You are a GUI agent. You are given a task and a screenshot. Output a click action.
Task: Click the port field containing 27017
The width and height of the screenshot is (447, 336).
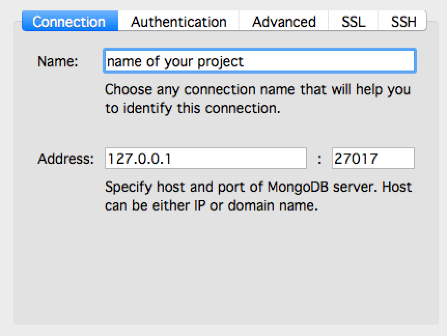pos(372,158)
